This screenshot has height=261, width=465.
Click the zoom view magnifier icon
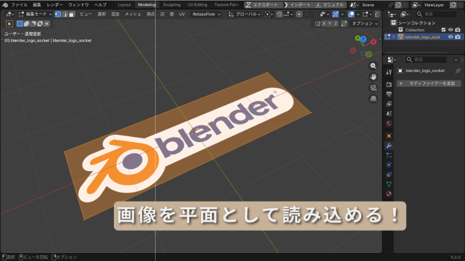pos(373,66)
